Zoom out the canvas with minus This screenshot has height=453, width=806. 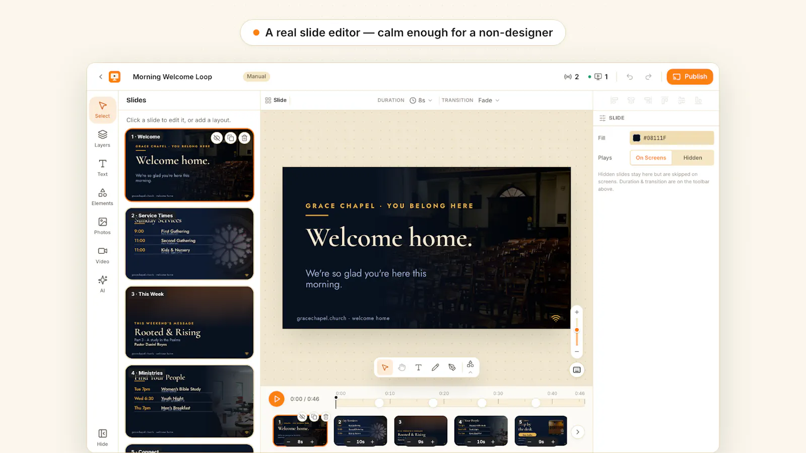click(x=577, y=351)
